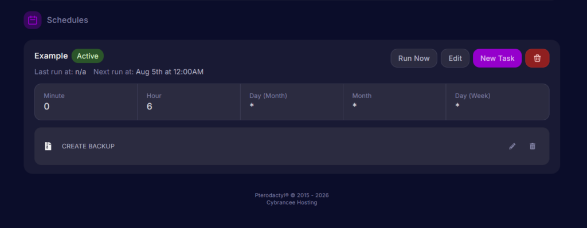Delete the Example schedule via red trash button
This screenshot has height=228, width=587.
pyautogui.click(x=537, y=58)
